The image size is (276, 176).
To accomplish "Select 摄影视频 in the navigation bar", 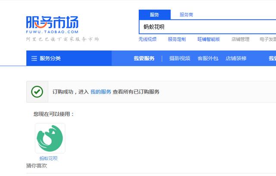I will coord(180,58).
